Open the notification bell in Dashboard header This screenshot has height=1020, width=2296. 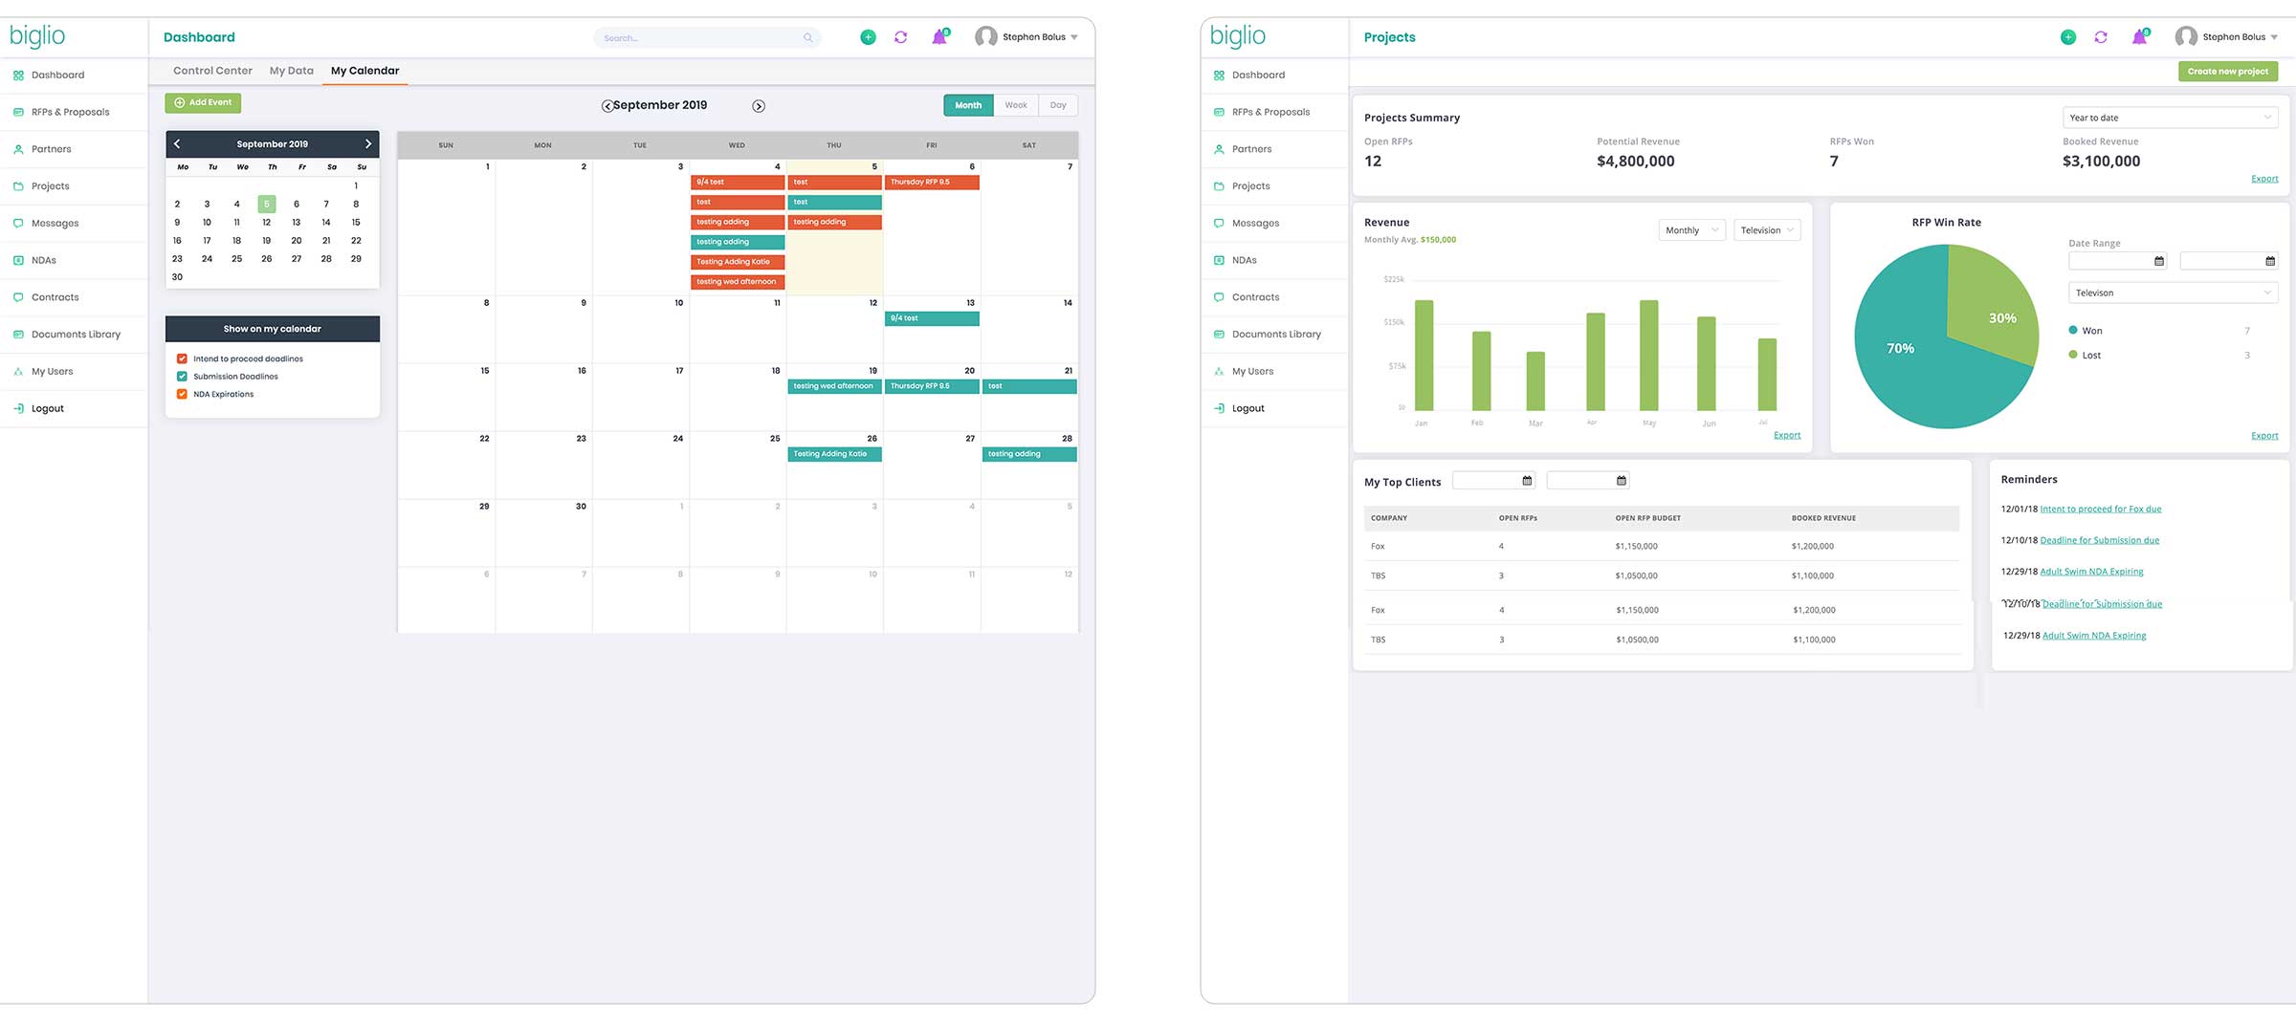point(939,37)
